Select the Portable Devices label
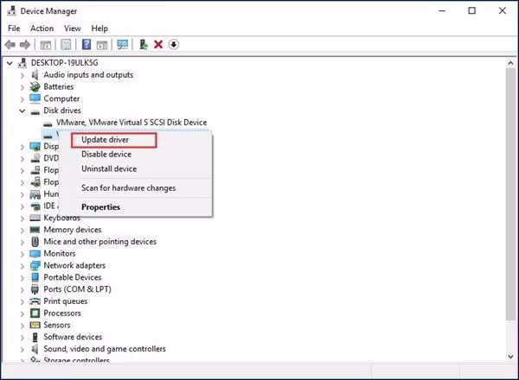 73,277
